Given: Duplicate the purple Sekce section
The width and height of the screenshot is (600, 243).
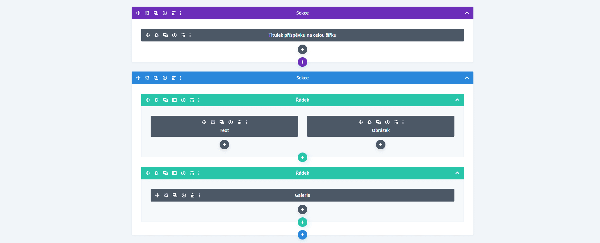Looking at the screenshot, I should 156,13.
